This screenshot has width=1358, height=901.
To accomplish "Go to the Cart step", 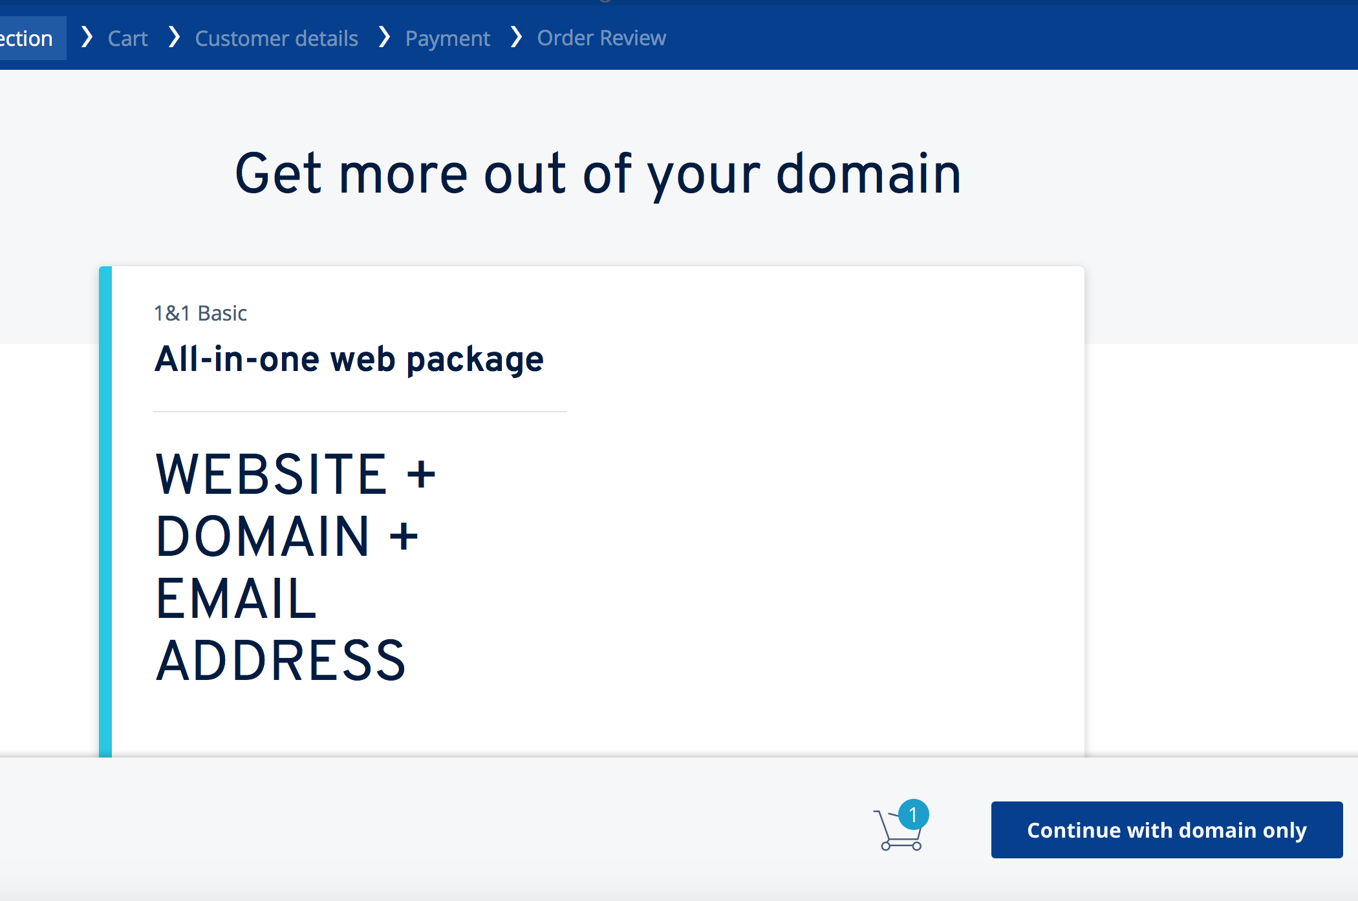I will (x=127, y=38).
